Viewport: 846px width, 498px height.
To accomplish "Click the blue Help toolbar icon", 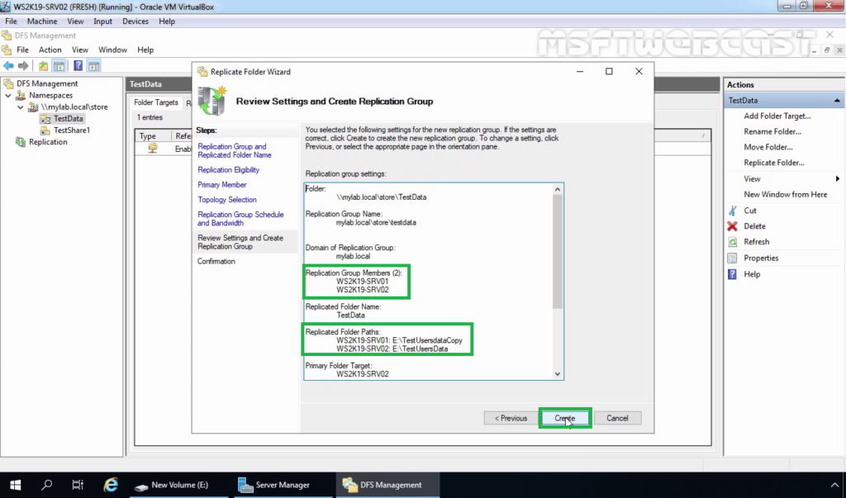I will (78, 66).
